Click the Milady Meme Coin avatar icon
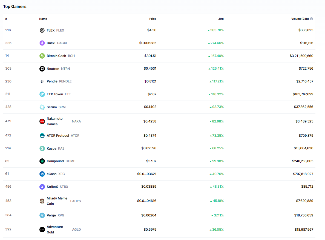 tap(42, 201)
